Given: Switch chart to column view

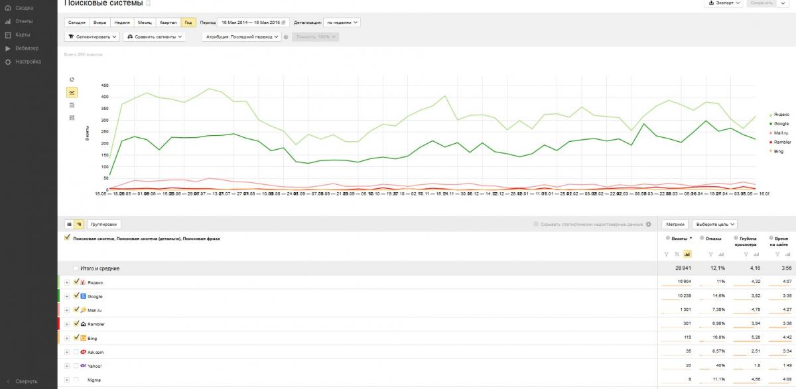Looking at the screenshot, I should [72, 117].
